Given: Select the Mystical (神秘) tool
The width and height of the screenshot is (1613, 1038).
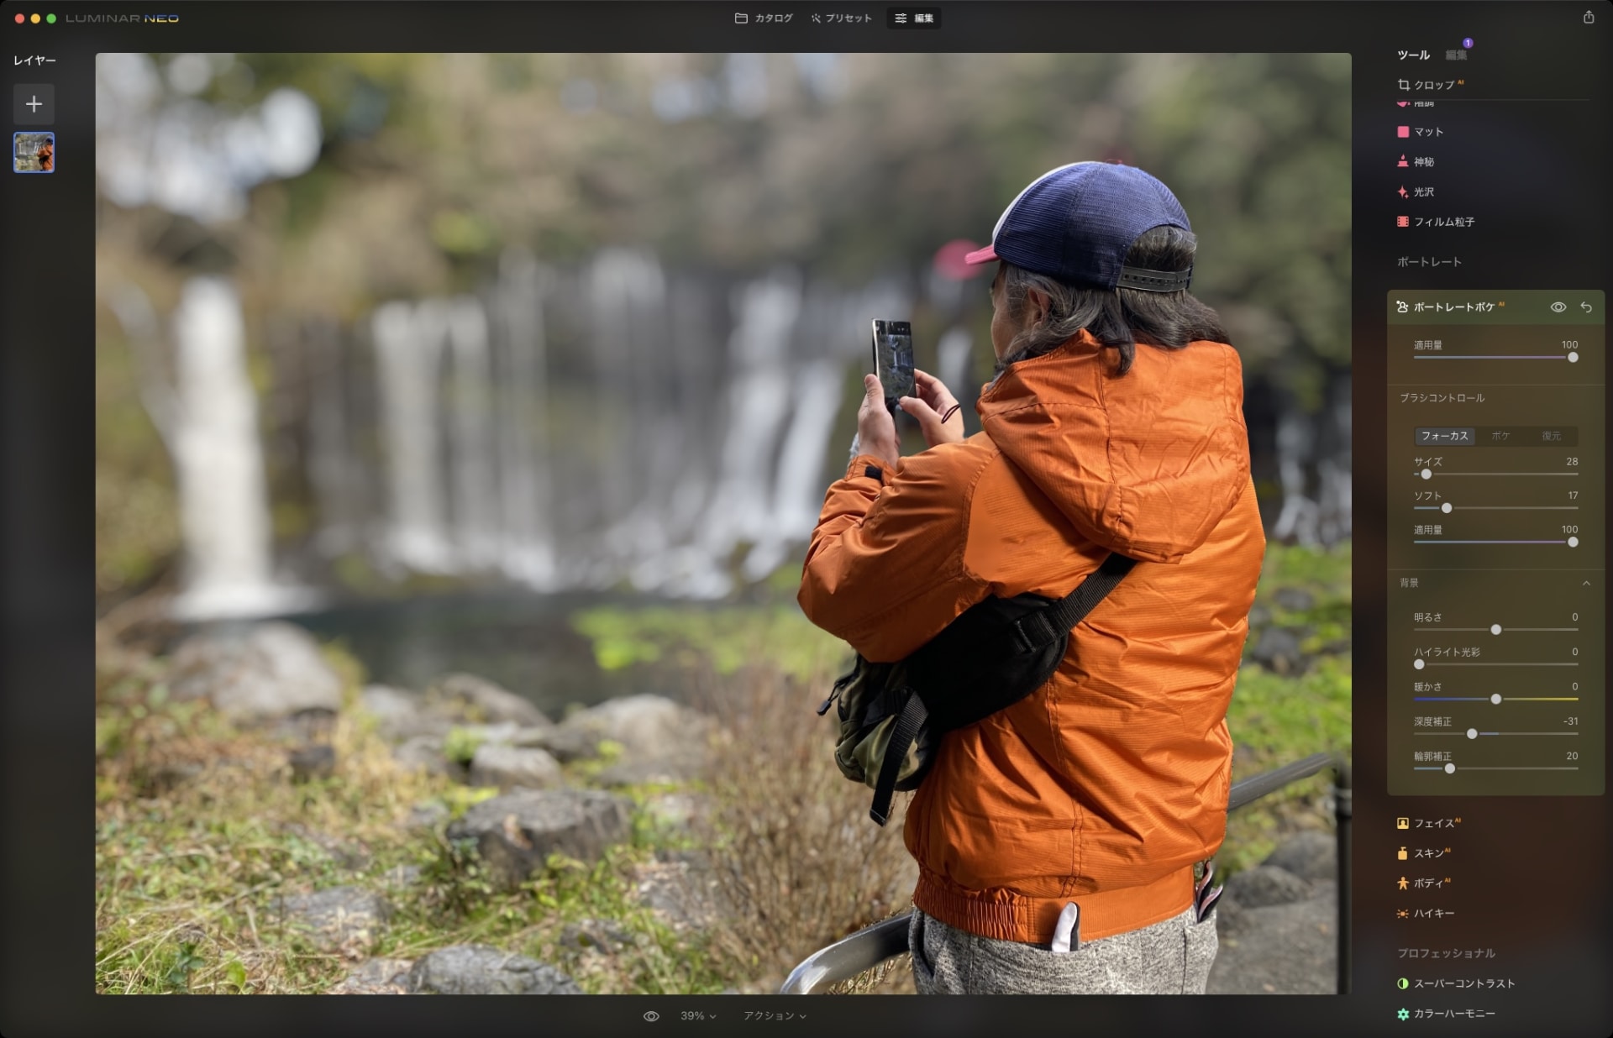Looking at the screenshot, I should [1423, 162].
